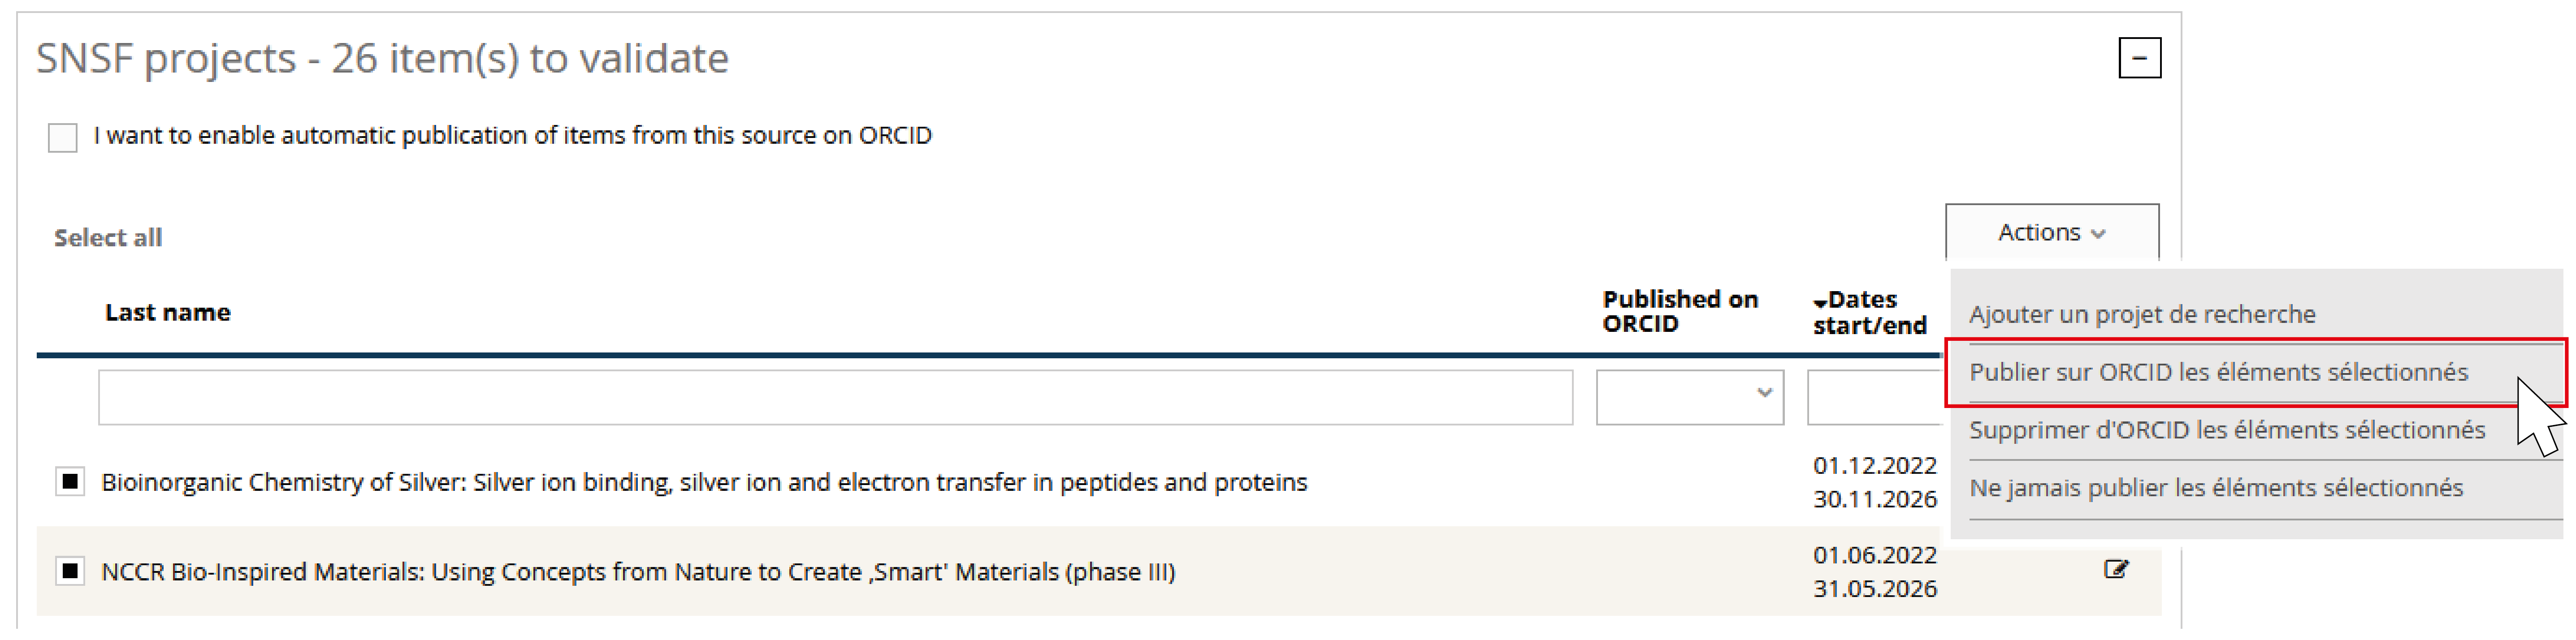Choose Publier sur ORCID les éléments sélectionnés
Viewport: 2576px width, 640px height.
(x=2218, y=373)
